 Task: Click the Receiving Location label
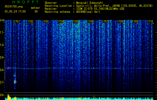pos(58,6)
